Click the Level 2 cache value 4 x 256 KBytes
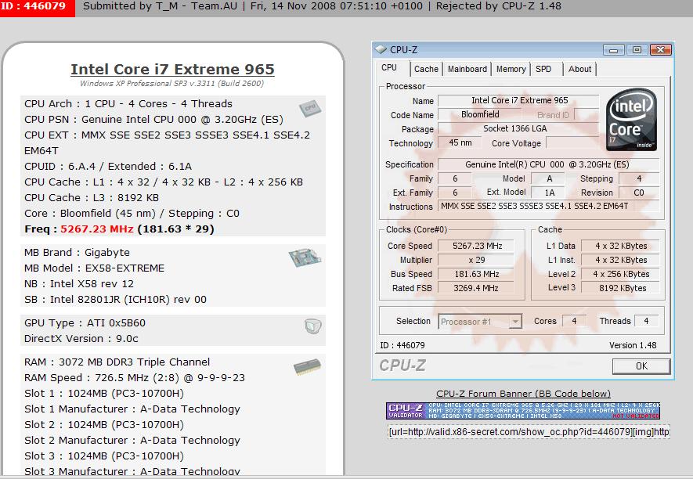The height and width of the screenshot is (479, 693). pos(620,274)
